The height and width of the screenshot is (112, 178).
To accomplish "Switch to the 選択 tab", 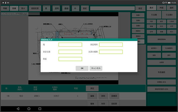I will [171, 8].
